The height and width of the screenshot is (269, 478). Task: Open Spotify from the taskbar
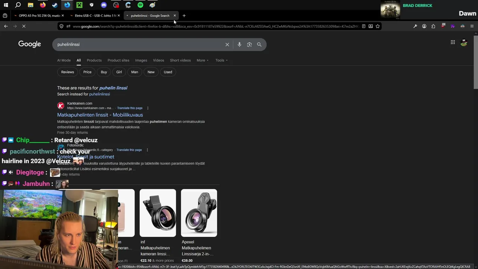140,5
